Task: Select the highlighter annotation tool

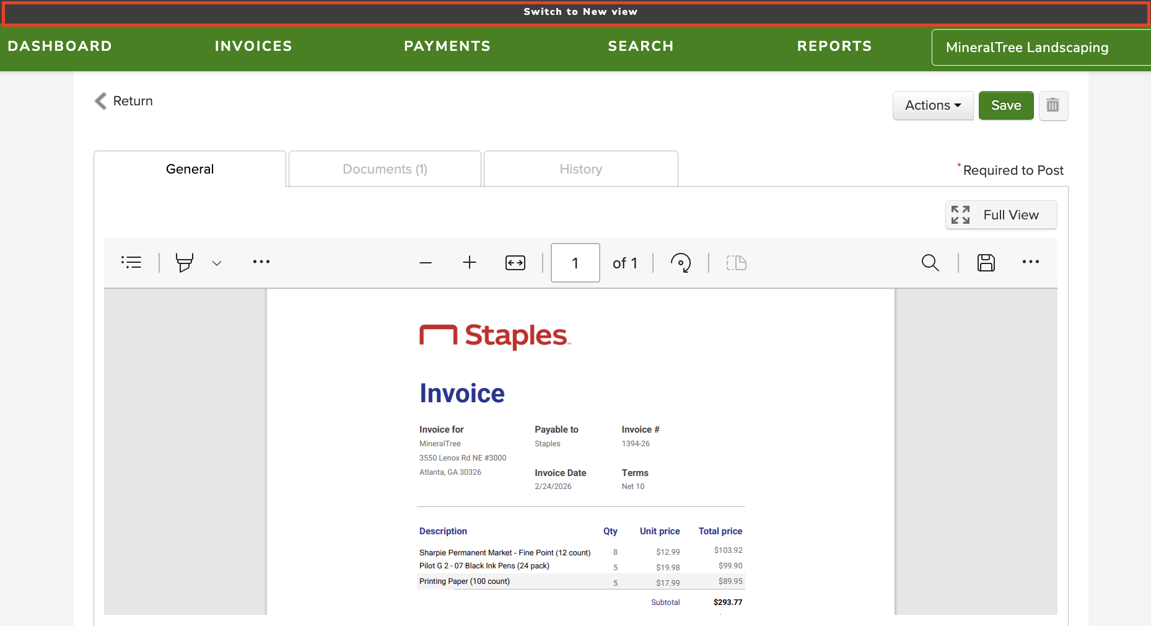Action: tap(185, 262)
